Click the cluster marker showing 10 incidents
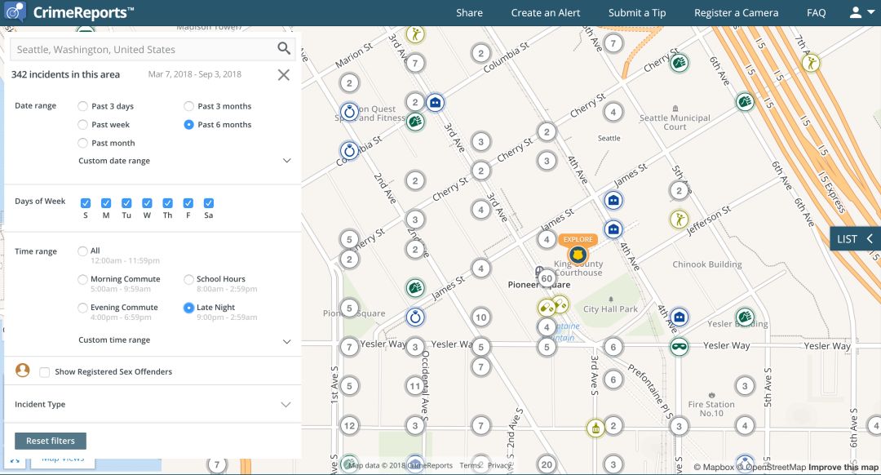The width and height of the screenshot is (881, 475). pos(481,317)
